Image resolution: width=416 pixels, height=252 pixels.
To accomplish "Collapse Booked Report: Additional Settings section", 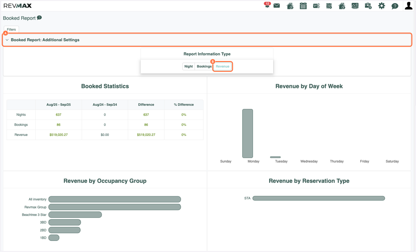I will [207, 40].
